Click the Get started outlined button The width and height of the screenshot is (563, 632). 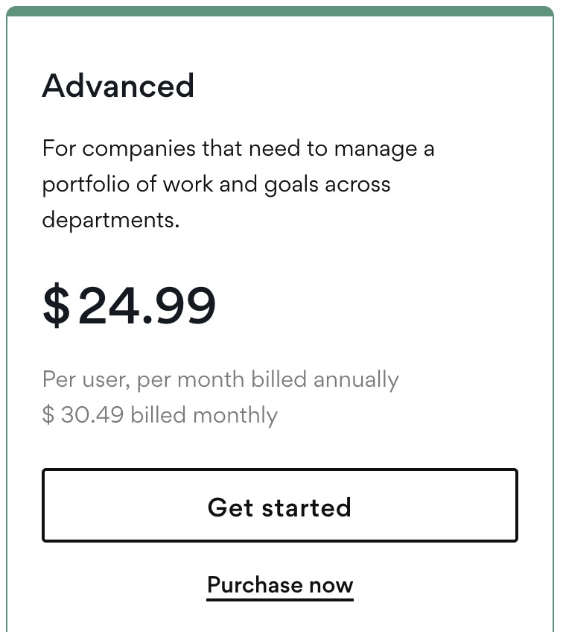[x=280, y=505]
